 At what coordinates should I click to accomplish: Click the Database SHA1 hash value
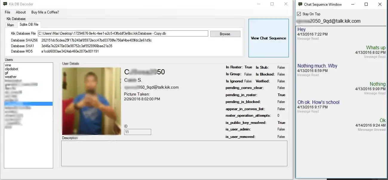[77, 46]
